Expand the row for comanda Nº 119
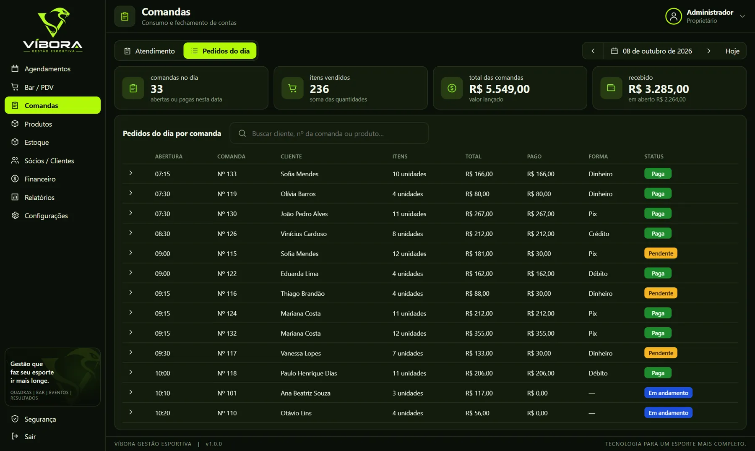755x451 pixels. coord(131,193)
